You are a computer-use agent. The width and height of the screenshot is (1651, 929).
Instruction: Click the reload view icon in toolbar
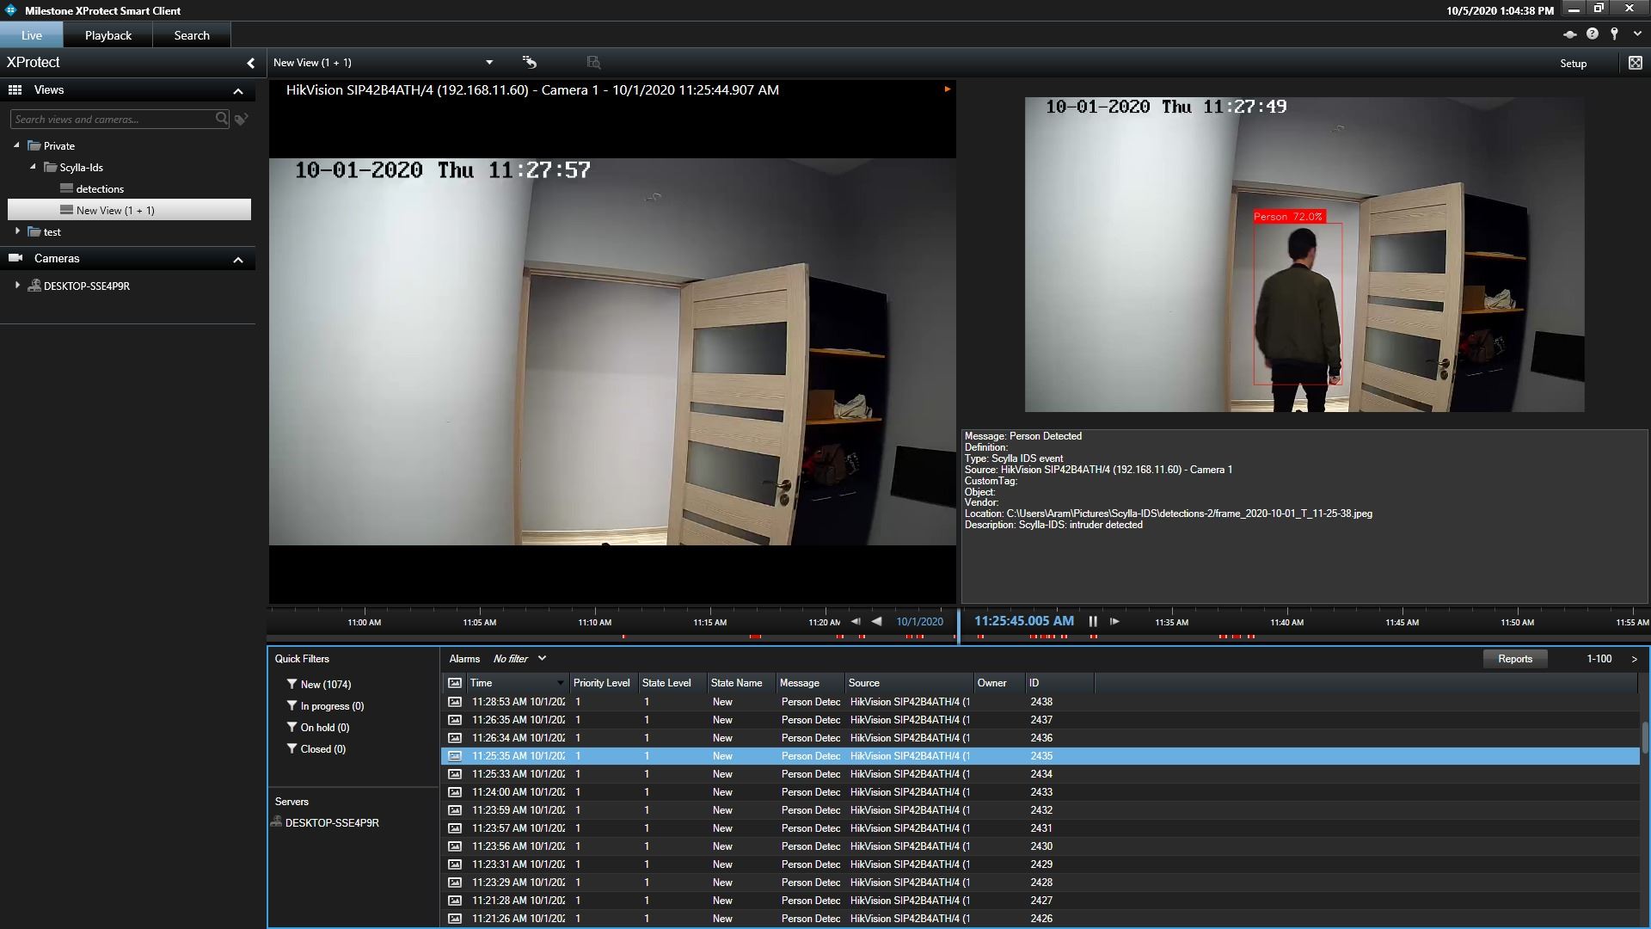click(x=530, y=62)
